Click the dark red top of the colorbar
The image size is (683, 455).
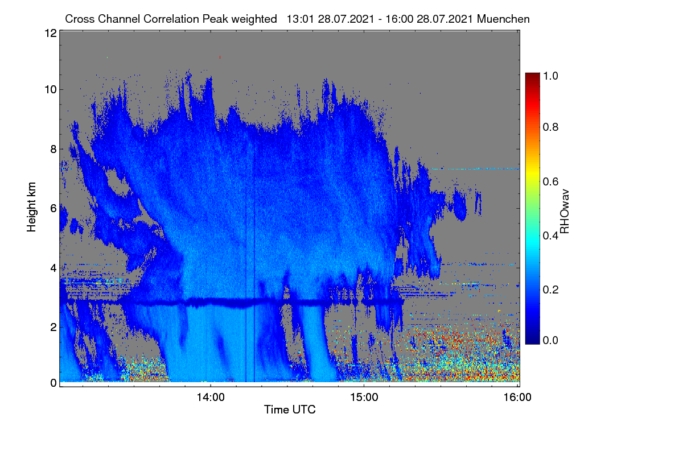pyautogui.click(x=532, y=77)
